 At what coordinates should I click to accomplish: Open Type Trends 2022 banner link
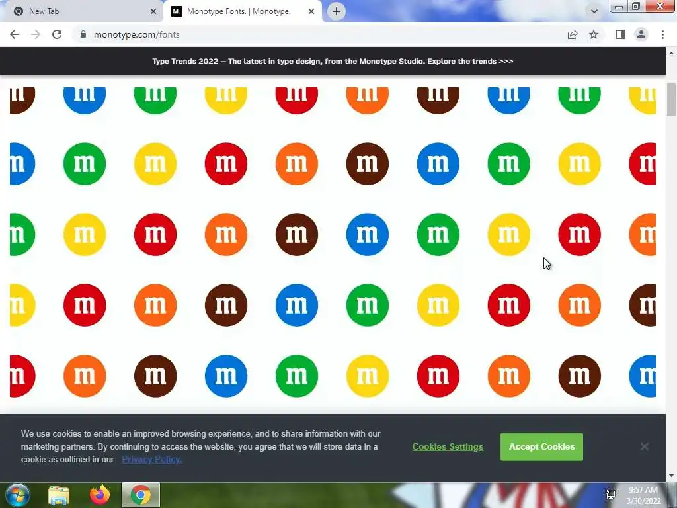pos(333,61)
